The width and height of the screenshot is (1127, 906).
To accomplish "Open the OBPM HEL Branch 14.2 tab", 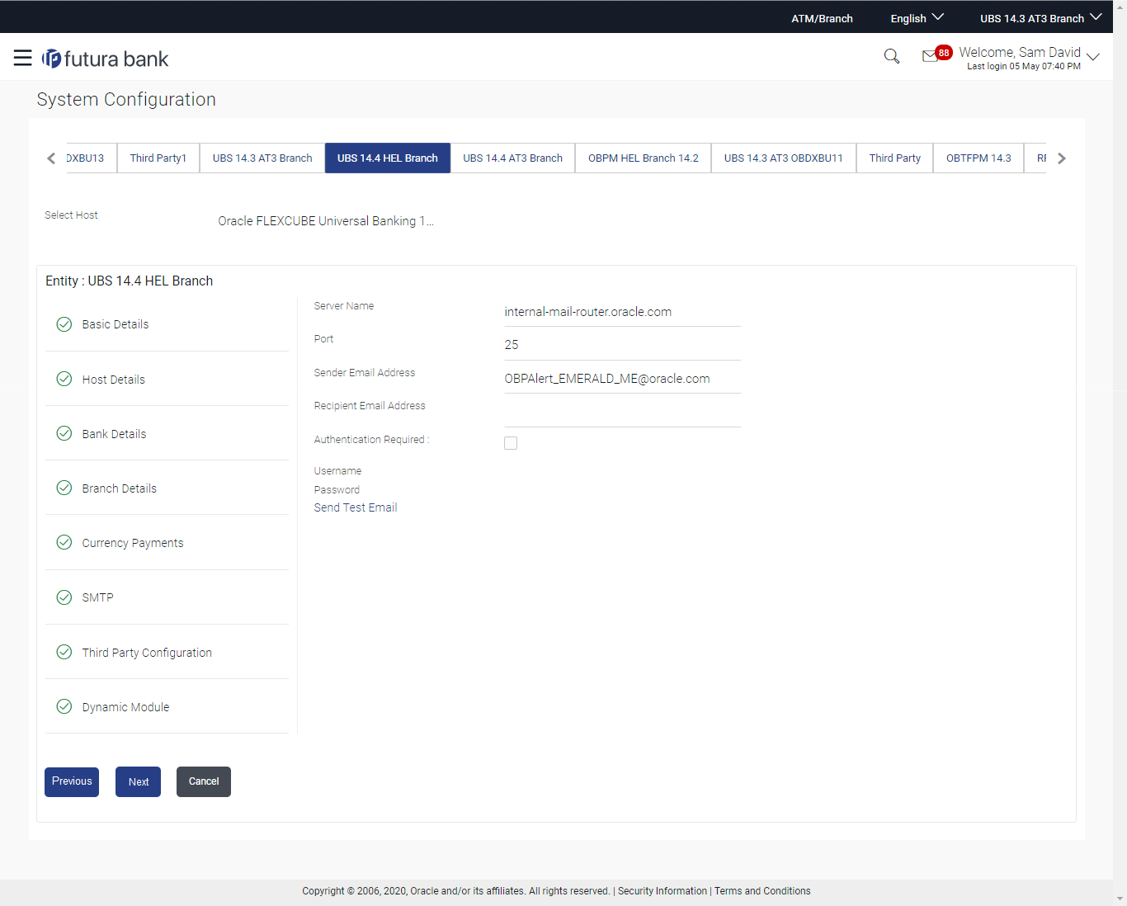I will pos(644,158).
